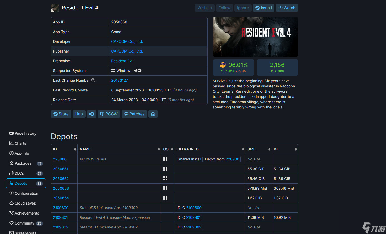Click the Install button

(x=264, y=8)
